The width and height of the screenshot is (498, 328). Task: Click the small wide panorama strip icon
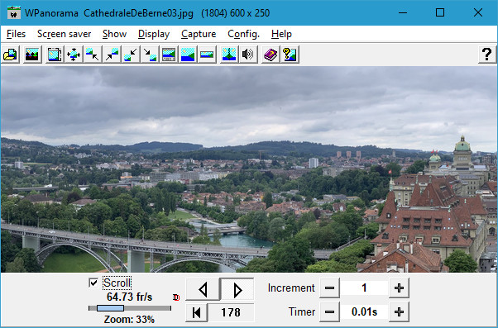(207, 55)
